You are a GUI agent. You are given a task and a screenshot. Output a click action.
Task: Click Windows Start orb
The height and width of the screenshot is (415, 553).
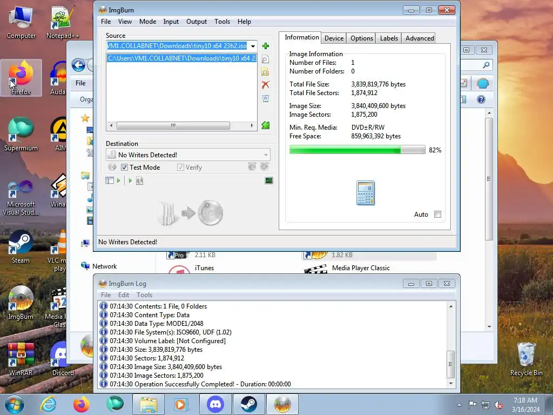[x=15, y=404]
